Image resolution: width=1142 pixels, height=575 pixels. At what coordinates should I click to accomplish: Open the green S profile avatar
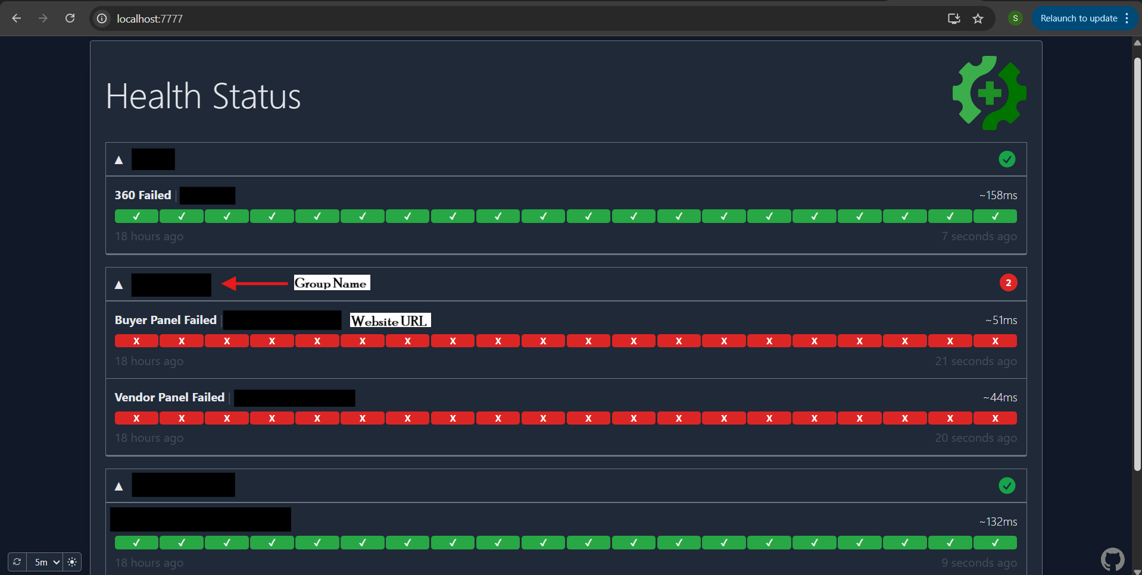tap(1015, 18)
